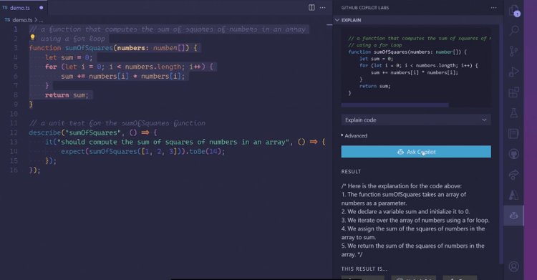
Task: Open the Source Control branch icon
Action: click(x=513, y=51)
